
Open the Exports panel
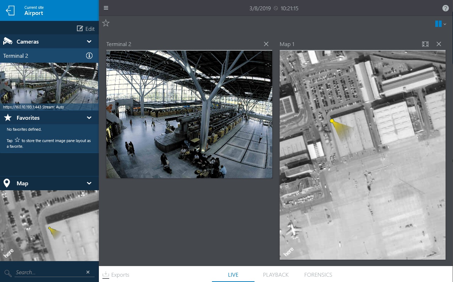coord(116,275)
